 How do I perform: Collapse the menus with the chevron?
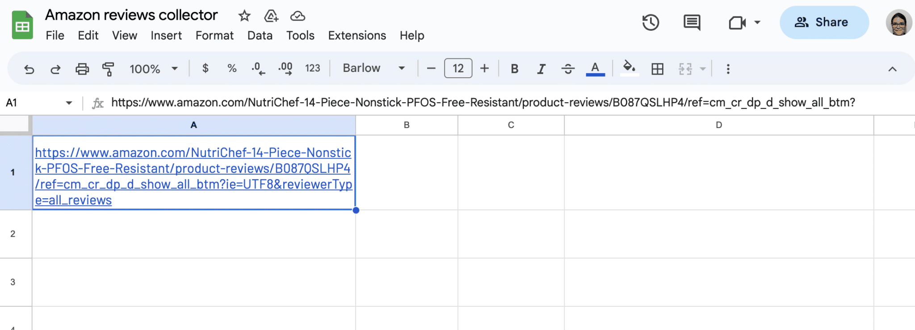pos(892,69)
